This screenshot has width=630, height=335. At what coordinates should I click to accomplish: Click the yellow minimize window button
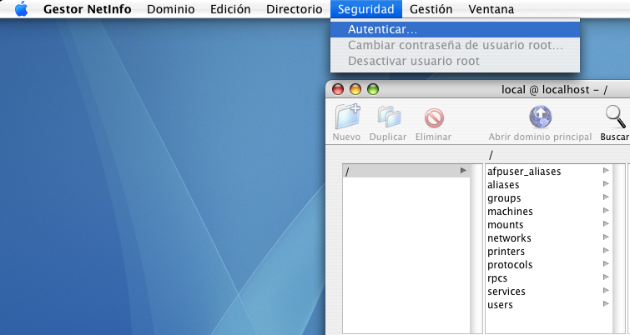355,89
